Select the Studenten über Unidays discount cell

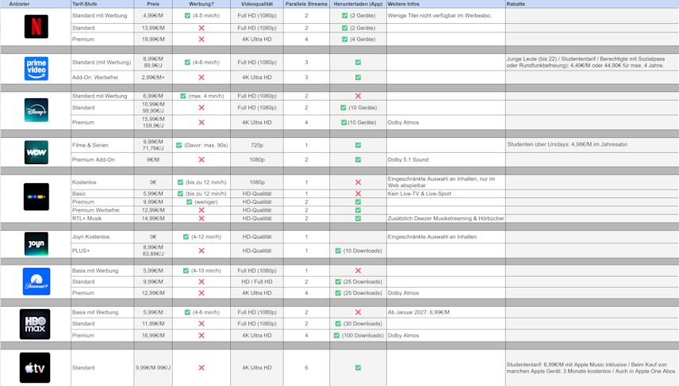coord(593,145)
